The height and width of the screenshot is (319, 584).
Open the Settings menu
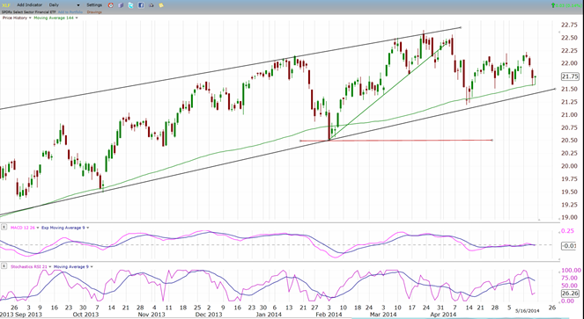[94, 5]
